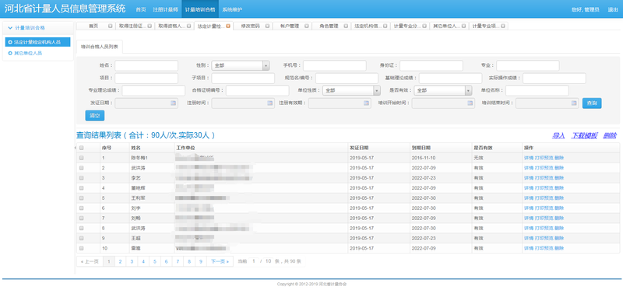This screenshot has width=623, height=290.
Task: Click the current page number box in pagination
Action: click(254, 261)
